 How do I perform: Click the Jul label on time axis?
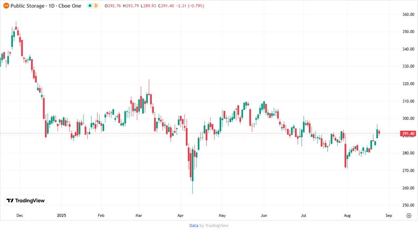[303, 215]
